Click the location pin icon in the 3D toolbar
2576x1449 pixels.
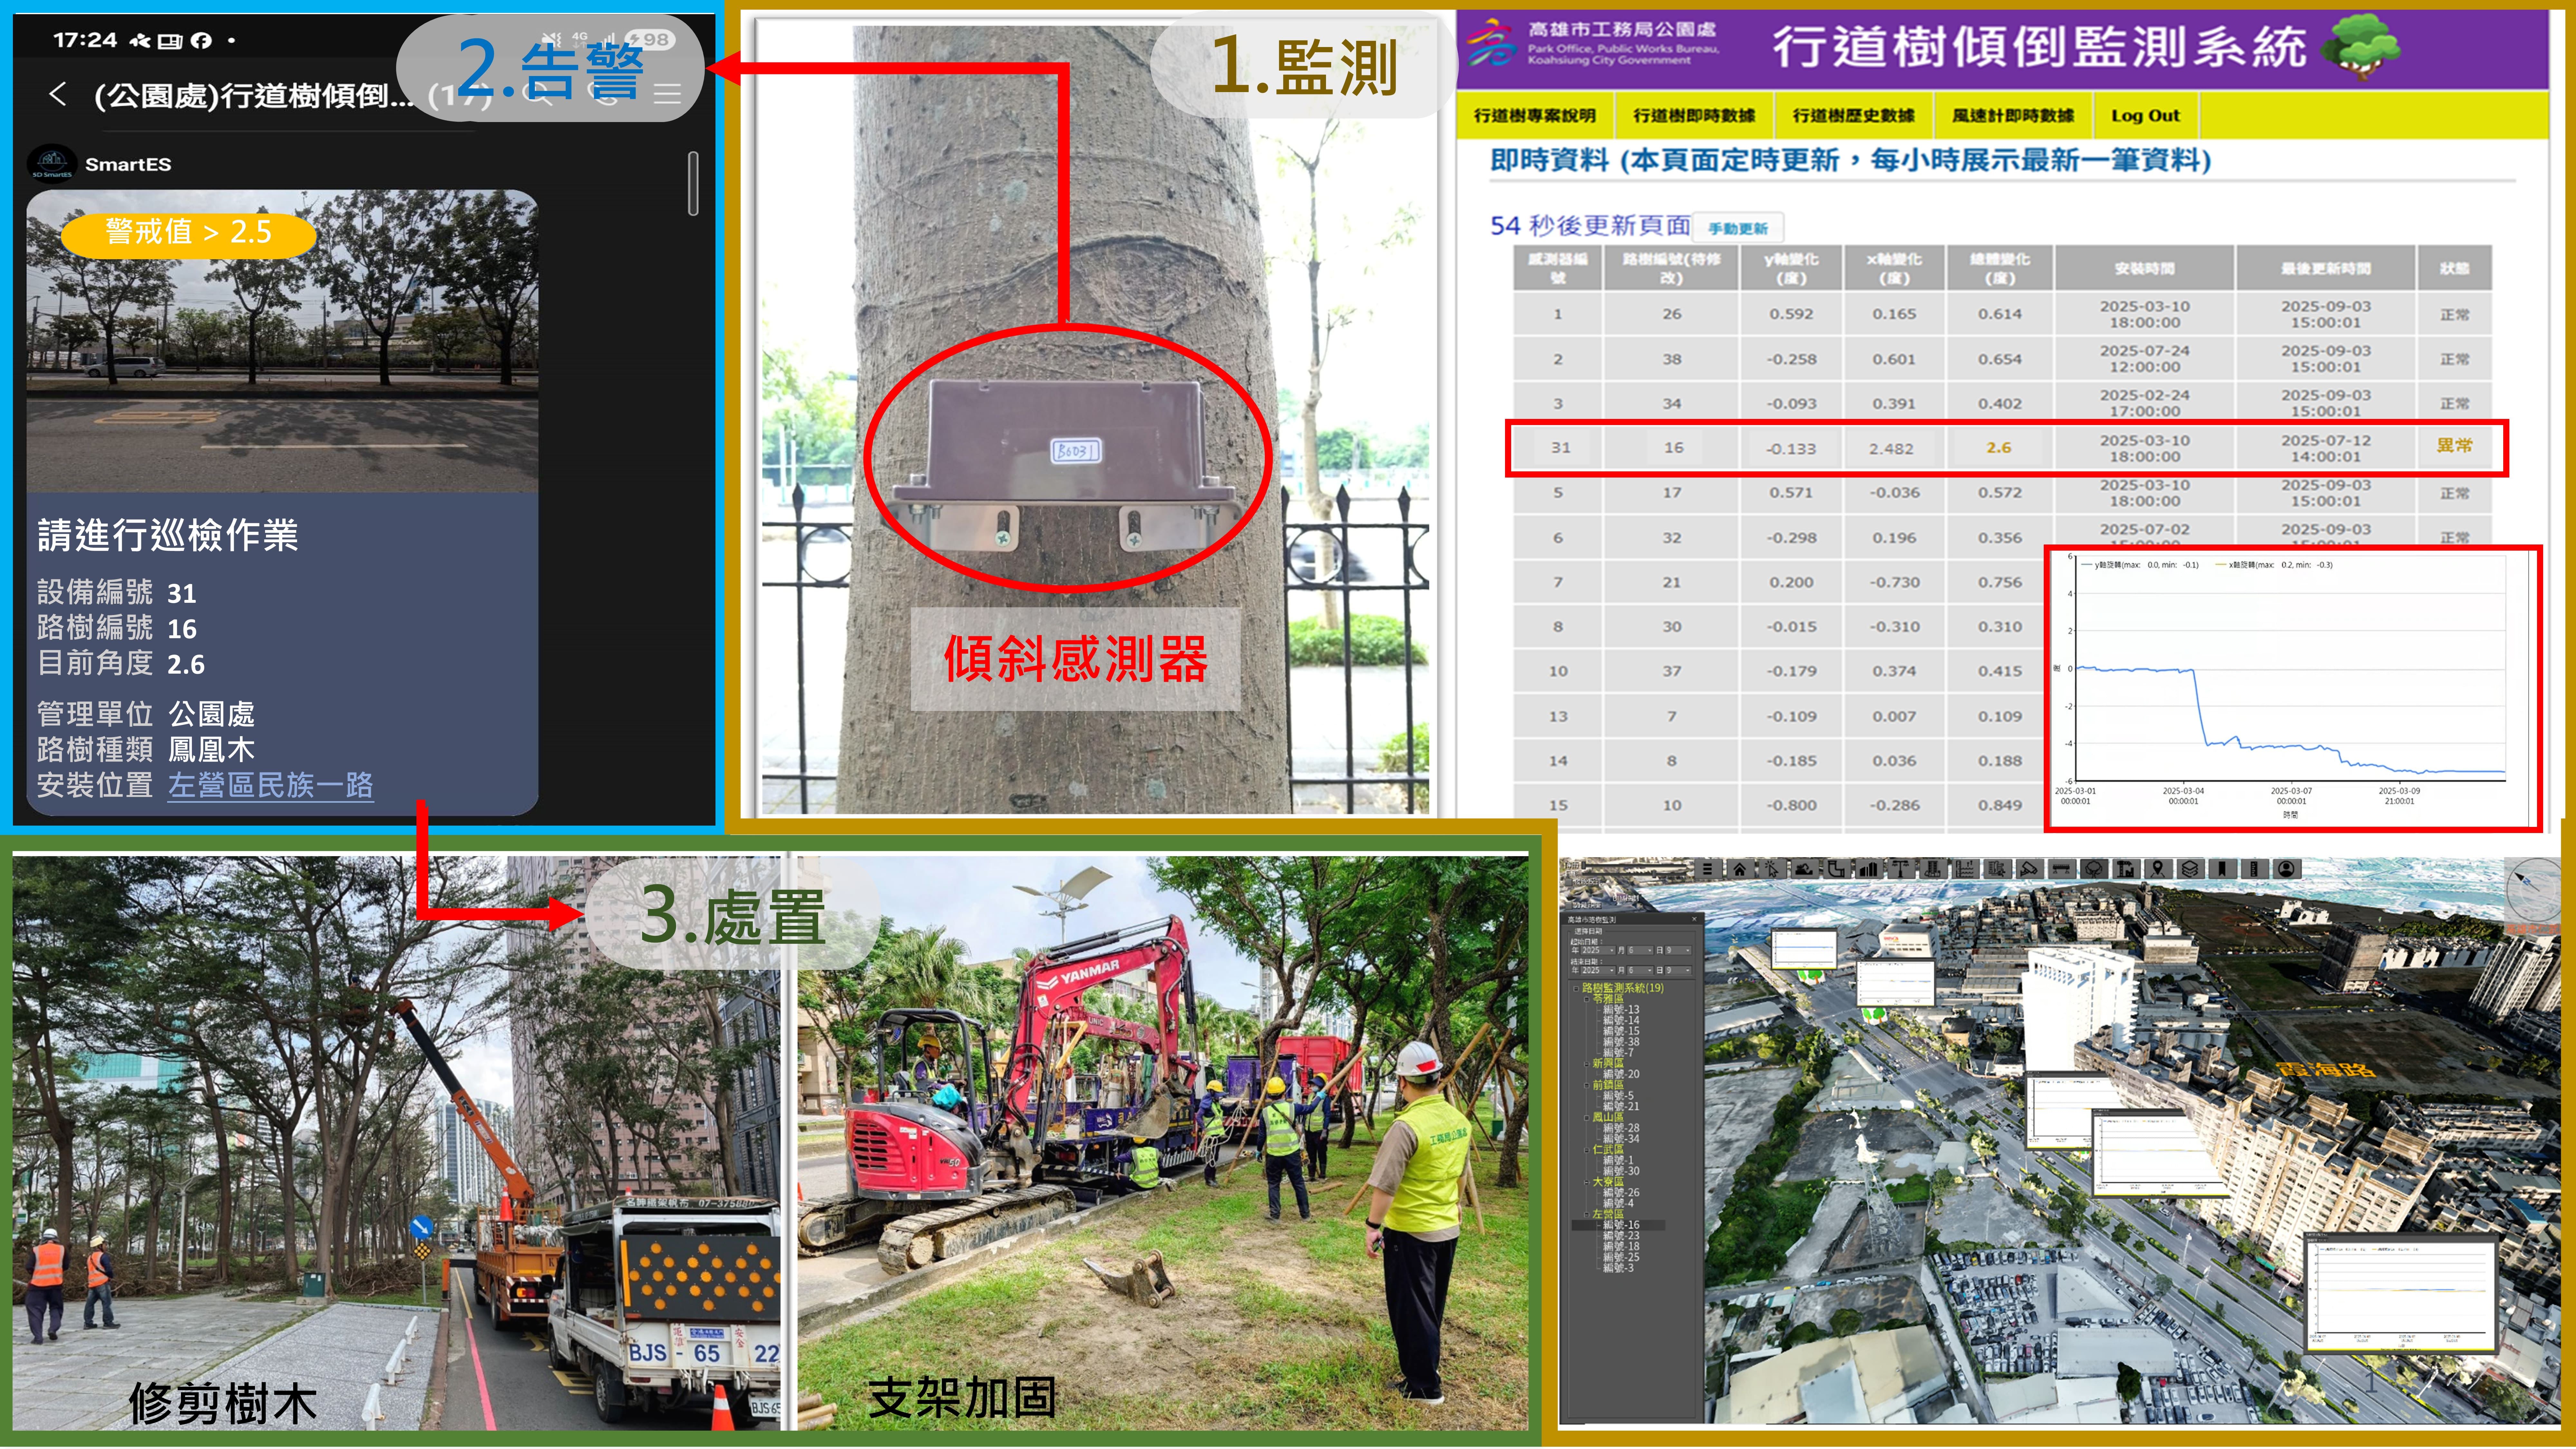[x=2158, y=870]
